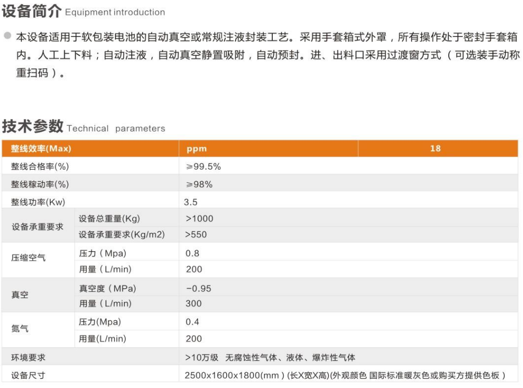Screen dimensions: 523x388
Task: Select the value 18 in the orange header
Action: click(x=435, y=148)
